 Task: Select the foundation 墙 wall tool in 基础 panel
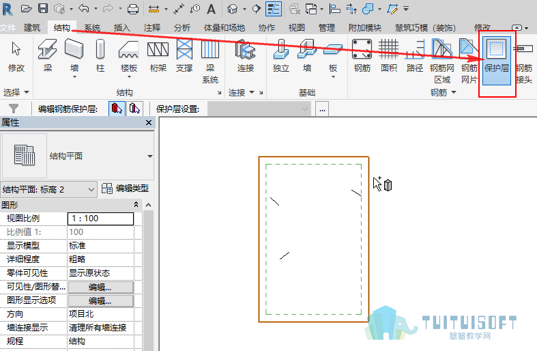tap(307, 55)
